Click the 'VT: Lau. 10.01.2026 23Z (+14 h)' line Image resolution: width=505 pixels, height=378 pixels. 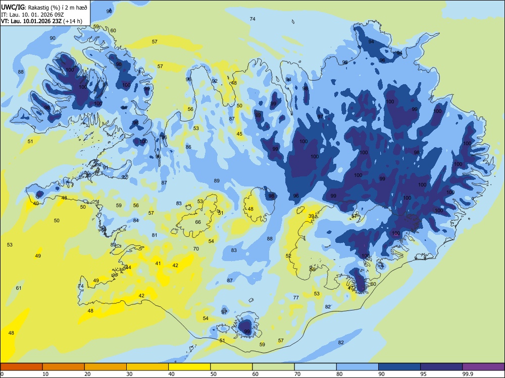[41, 21]
